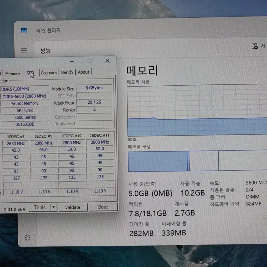267x267 pixels.
Task: Close CPU-Z with the X icon
Action: pyautogui.click(x=107, y=61)
